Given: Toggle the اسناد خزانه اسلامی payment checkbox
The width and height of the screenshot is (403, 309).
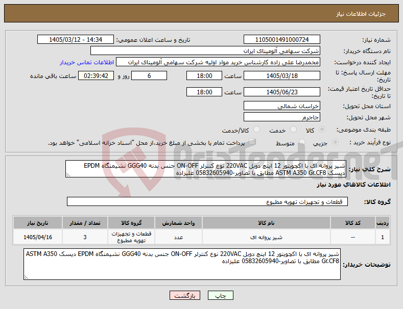Looking at the screenshot, I should tap(252, 142).
